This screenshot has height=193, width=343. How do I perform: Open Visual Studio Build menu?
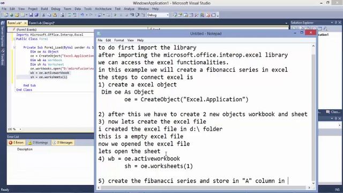tap(44, 9)
